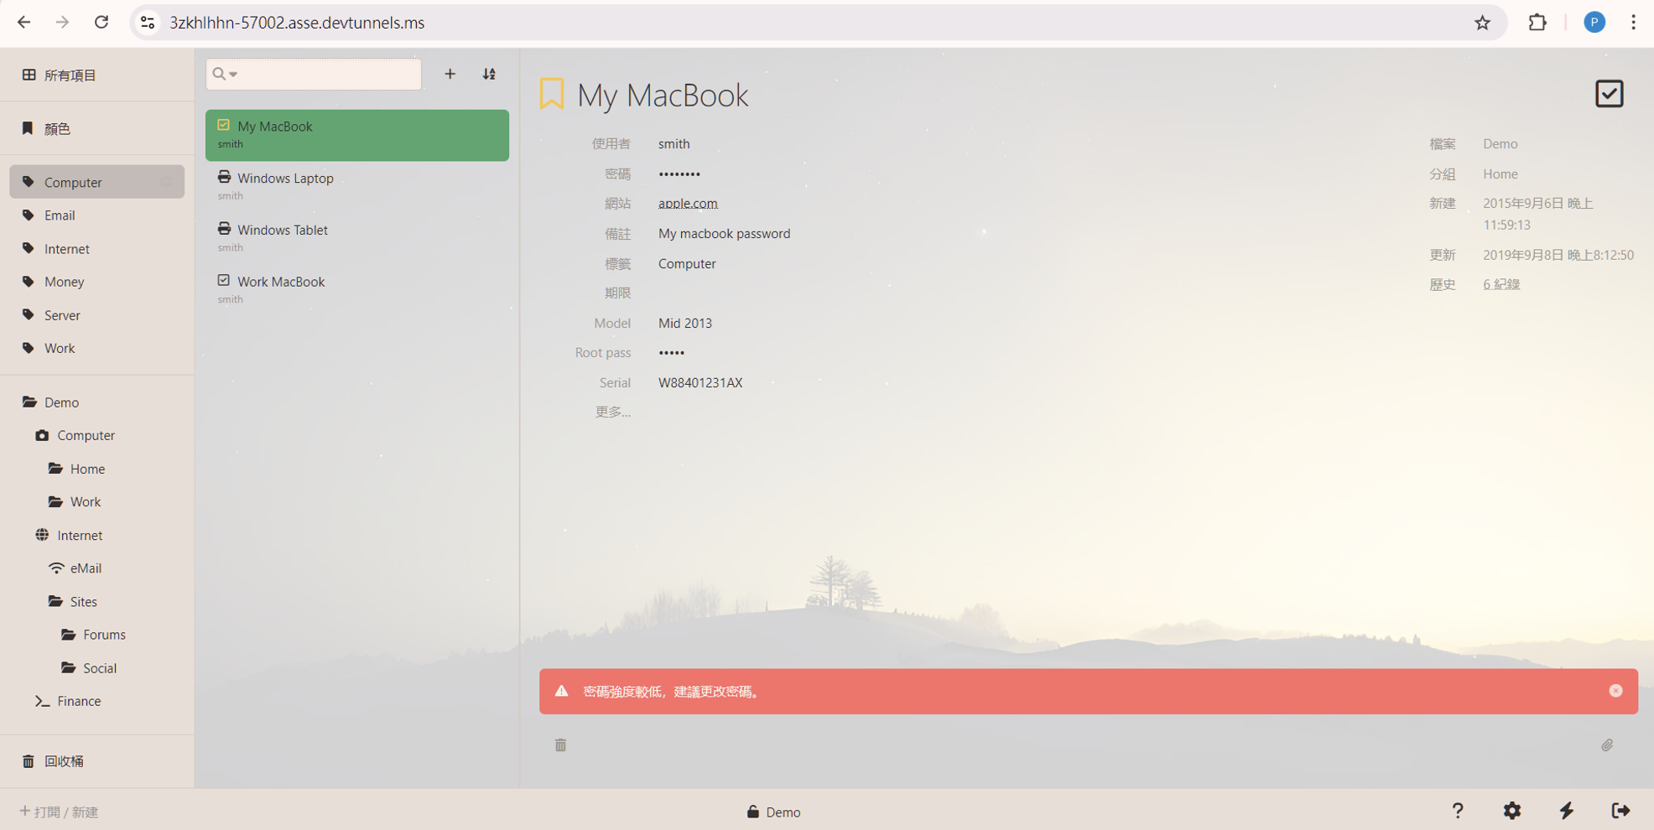View the 6 紀錄 history records
1654x830 pixels.
tap(1501, 284)
